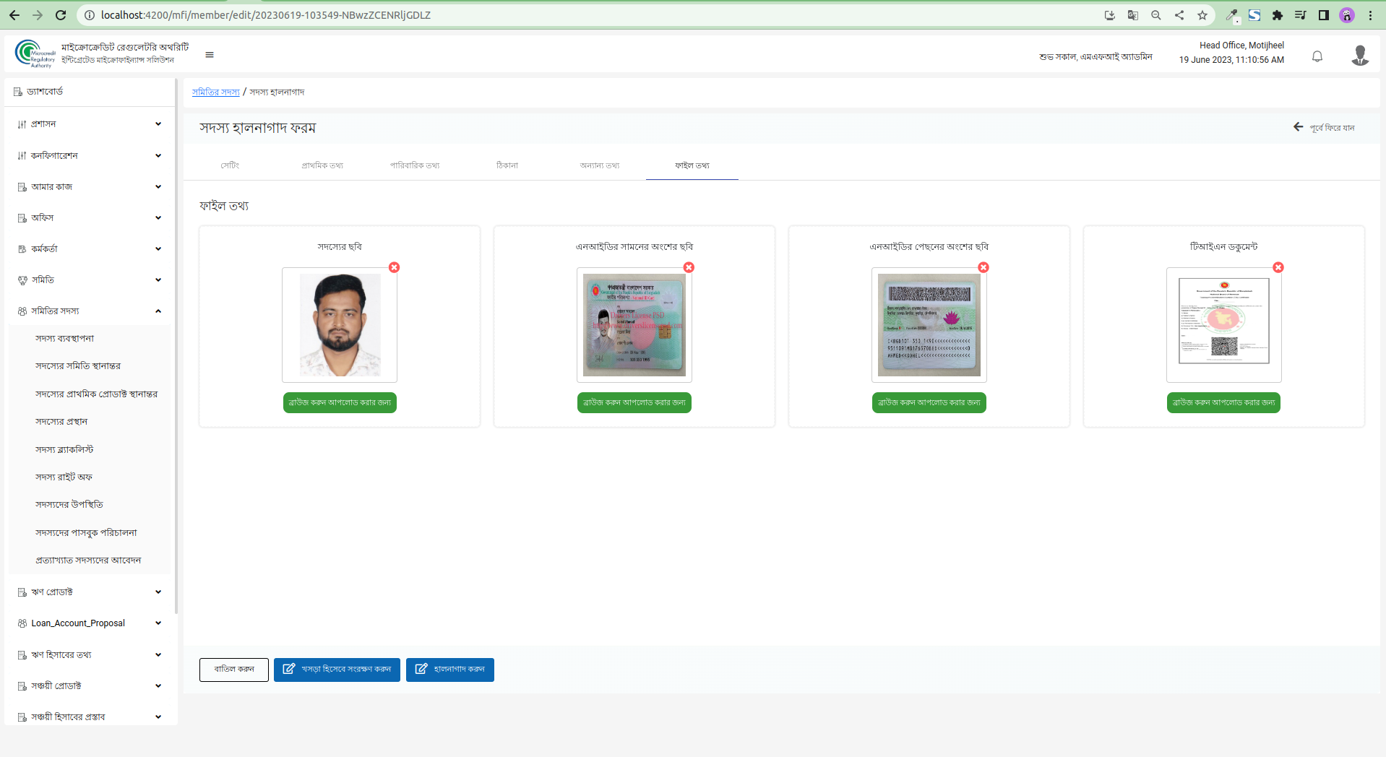Image resolution: width=1386 pixels, height=757 pixels.
Task: Expand the আমার কাজ sidebar menu
Action: pyautogui.click(x=90, y=186)
